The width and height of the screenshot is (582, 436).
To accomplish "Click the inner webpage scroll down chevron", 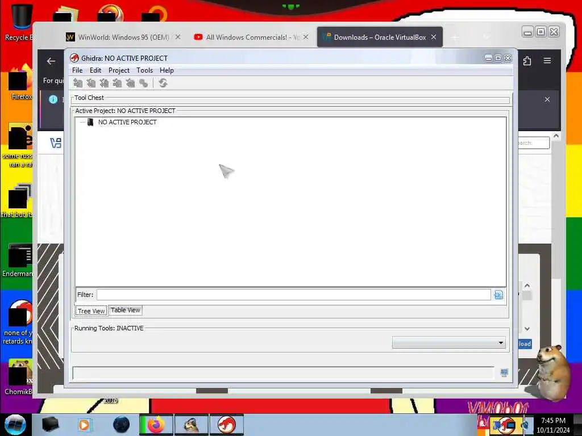I will tap(527, 329).
